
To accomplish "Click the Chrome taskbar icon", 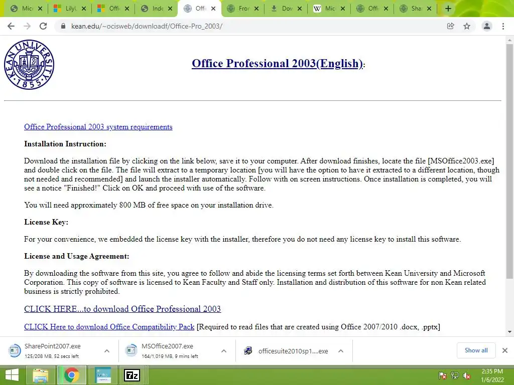I will [72, 375].
